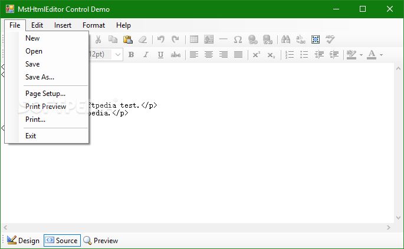Click the source text 'test.</p>'

tap(139, 105)
